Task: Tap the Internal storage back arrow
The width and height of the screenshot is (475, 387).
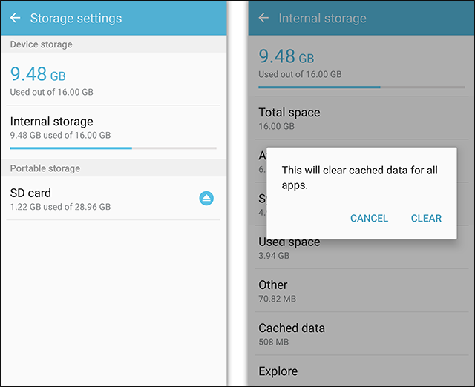Action: click(263, 18)
